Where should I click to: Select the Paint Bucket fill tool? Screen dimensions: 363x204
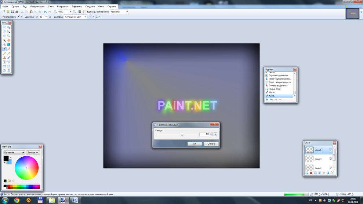(x=4, y=45)
